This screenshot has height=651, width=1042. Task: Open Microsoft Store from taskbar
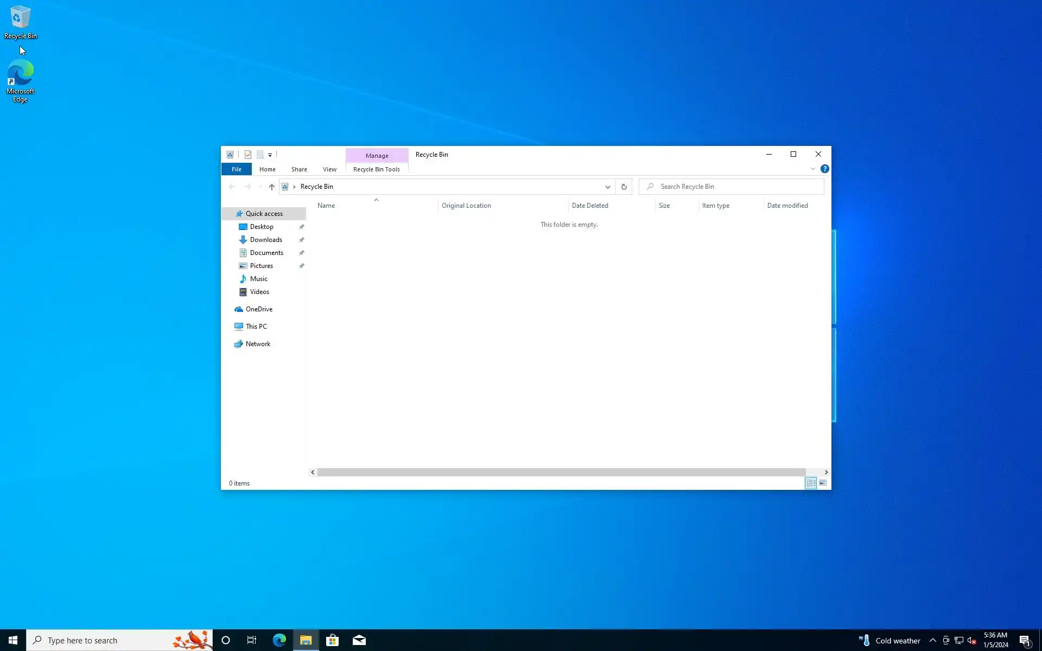[x=332, y=640]
